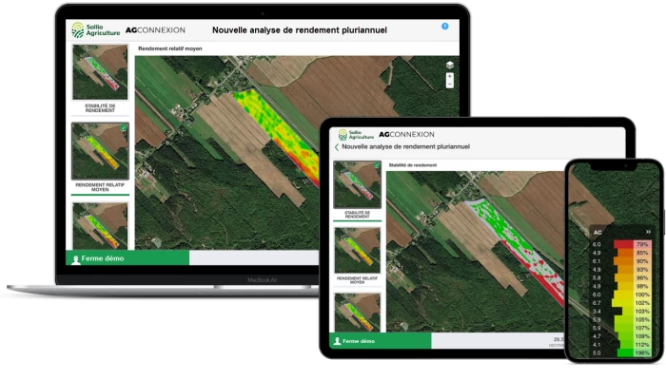Screen dimensions: 666x380
Task: Click the user icon beside Ferme démo on laptop
Action: point(75,259)
